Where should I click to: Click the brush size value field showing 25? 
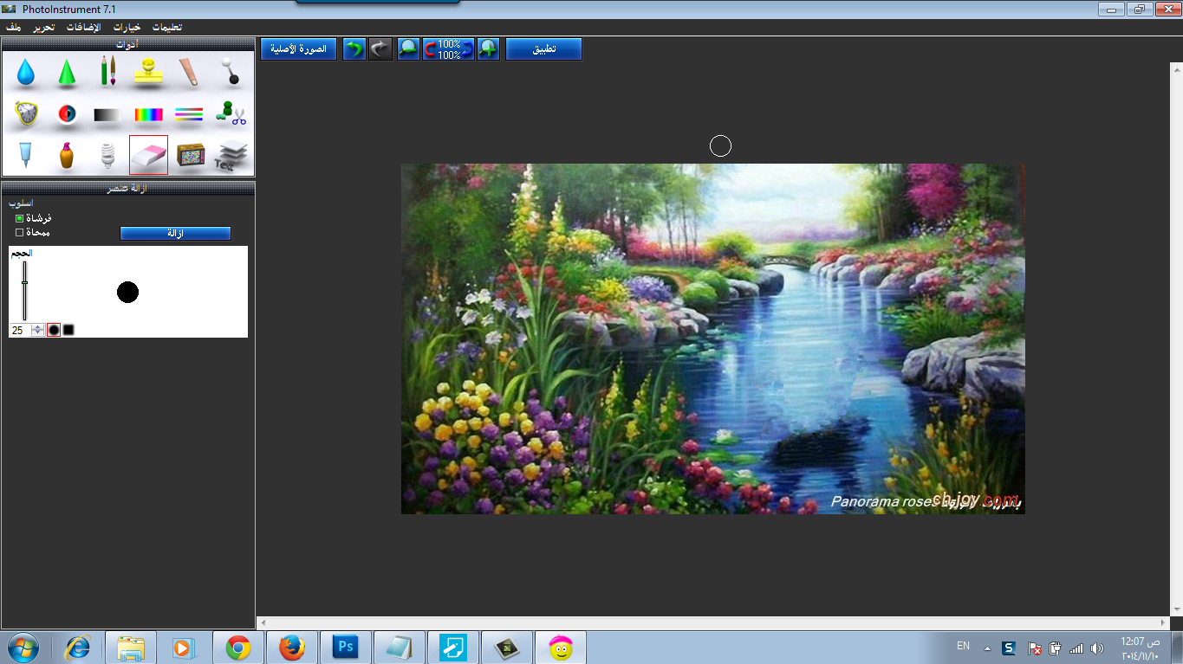click(x=20, y=330)
